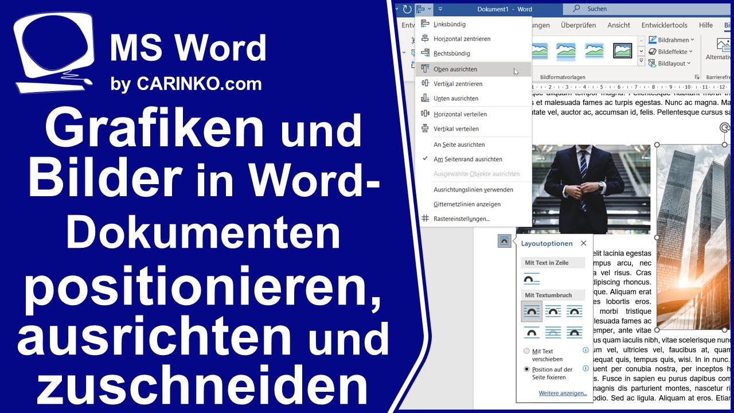Open the Bildlayout dropdown
734x413 pixels.
pos(670,64)
